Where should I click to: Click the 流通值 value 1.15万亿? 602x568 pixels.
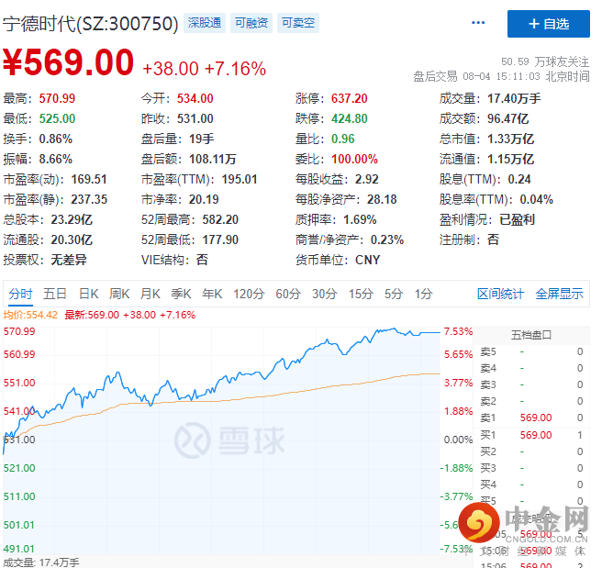point(510,159)
